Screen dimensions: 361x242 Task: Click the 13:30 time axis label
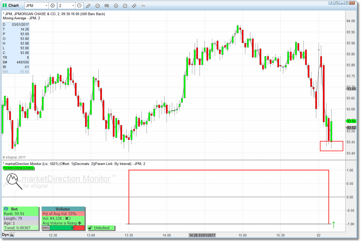click(129, 235)
